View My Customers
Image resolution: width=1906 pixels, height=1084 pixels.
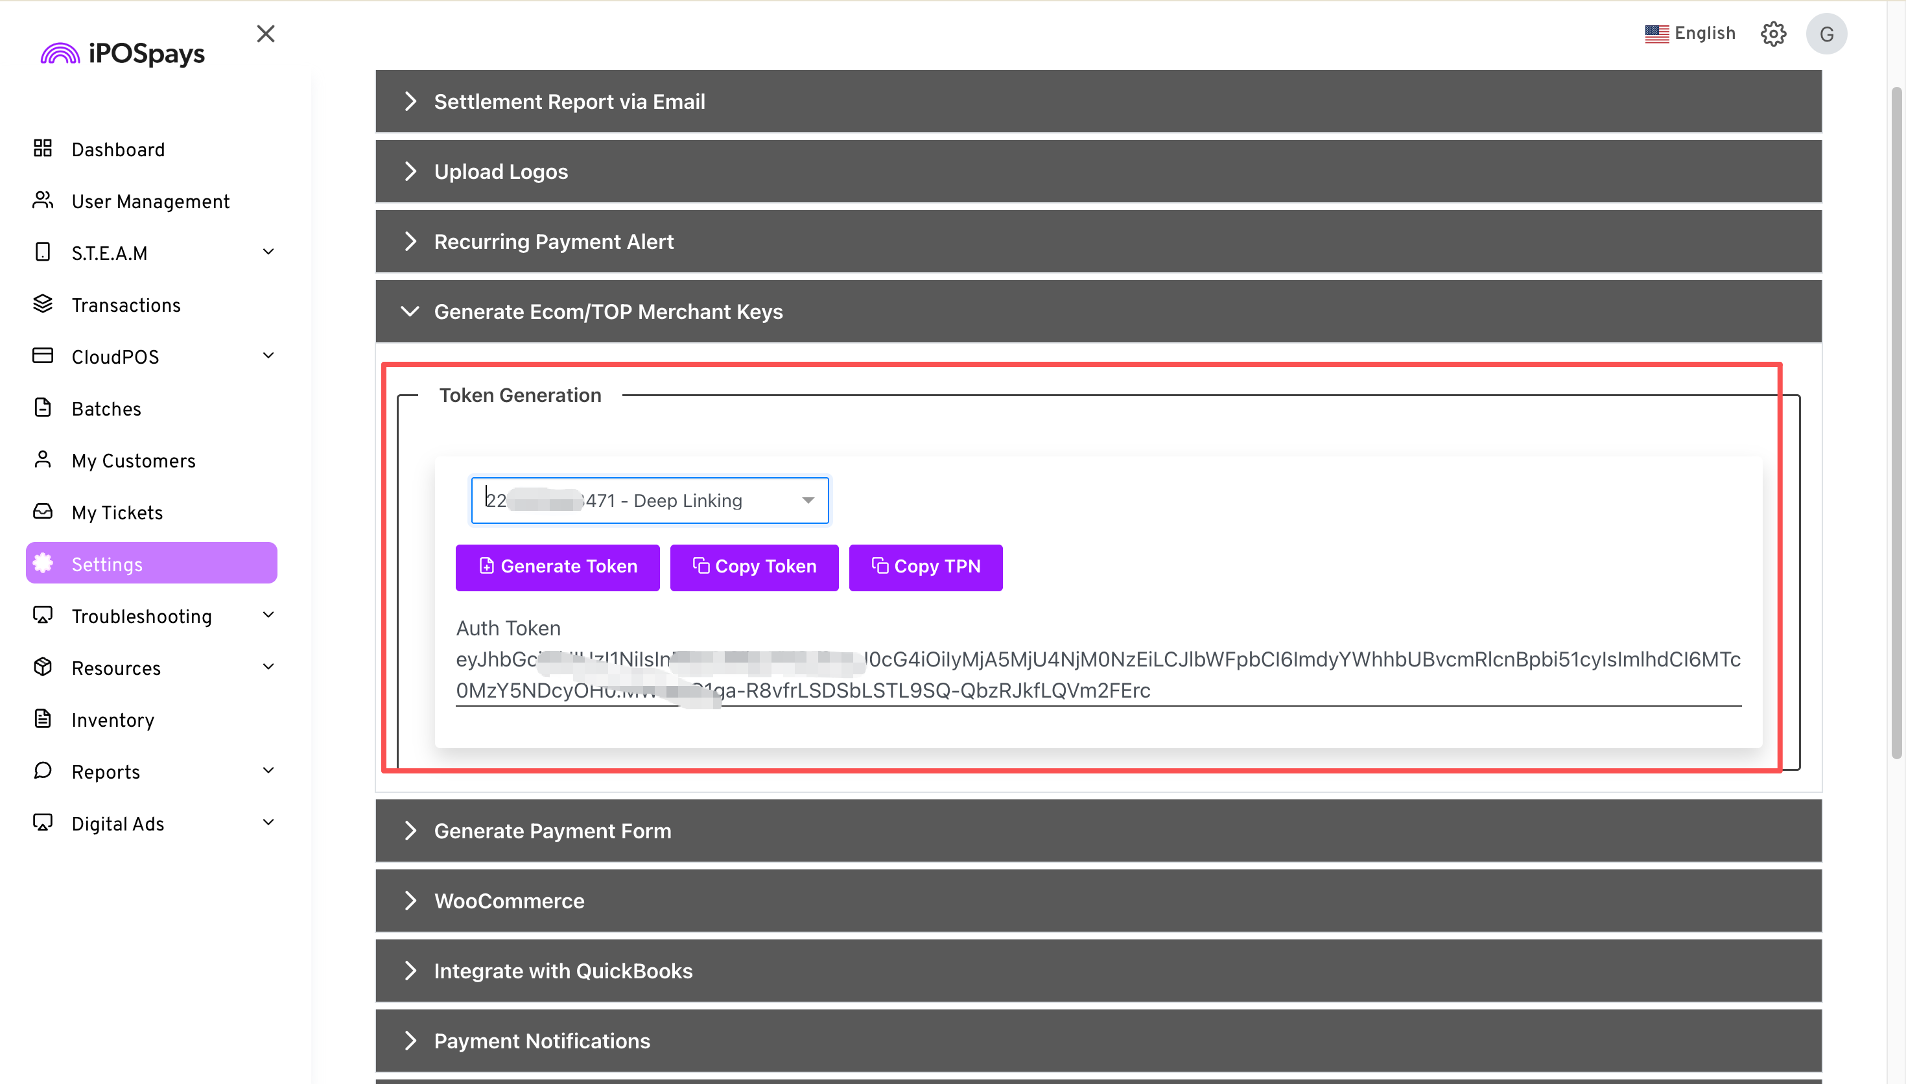133,460
